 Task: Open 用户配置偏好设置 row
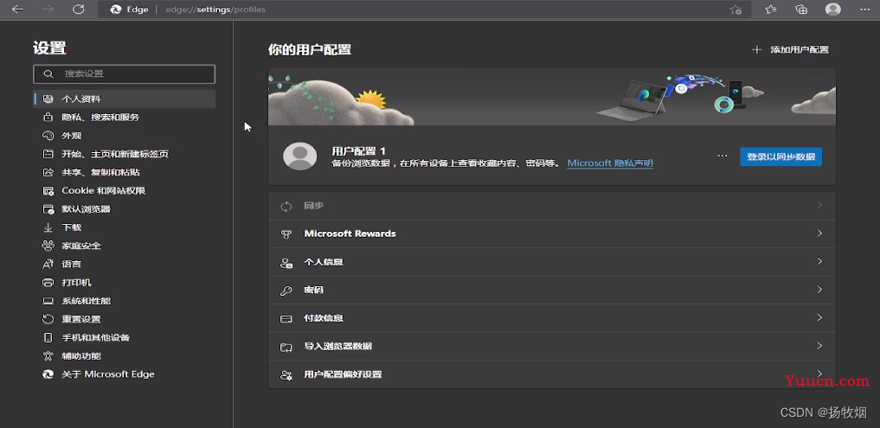552,374
